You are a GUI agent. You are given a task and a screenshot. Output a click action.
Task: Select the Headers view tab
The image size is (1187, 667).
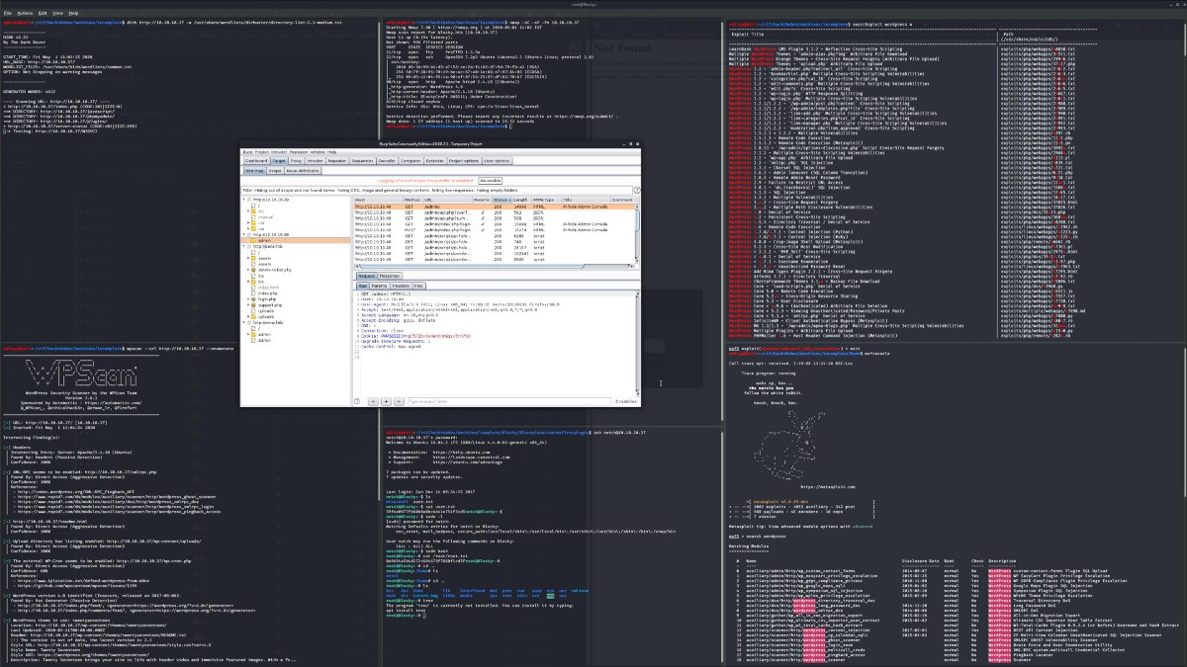[x=401, y=286]
